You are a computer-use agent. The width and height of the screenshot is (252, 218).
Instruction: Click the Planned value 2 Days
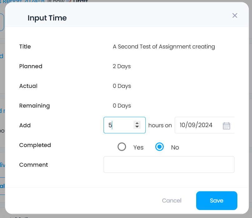(122, 66)
